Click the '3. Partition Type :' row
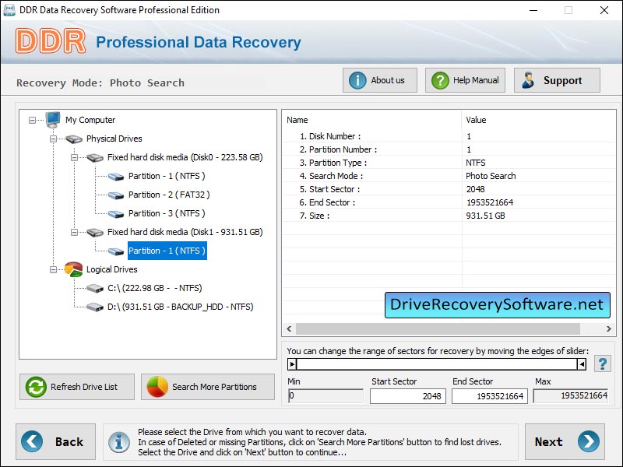Screen dimensions: 623x467 tap(449, 163)
